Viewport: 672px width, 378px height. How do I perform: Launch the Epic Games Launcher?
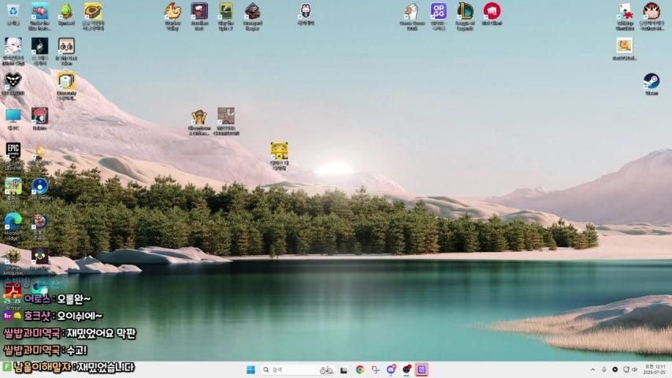tap(13, 152)
